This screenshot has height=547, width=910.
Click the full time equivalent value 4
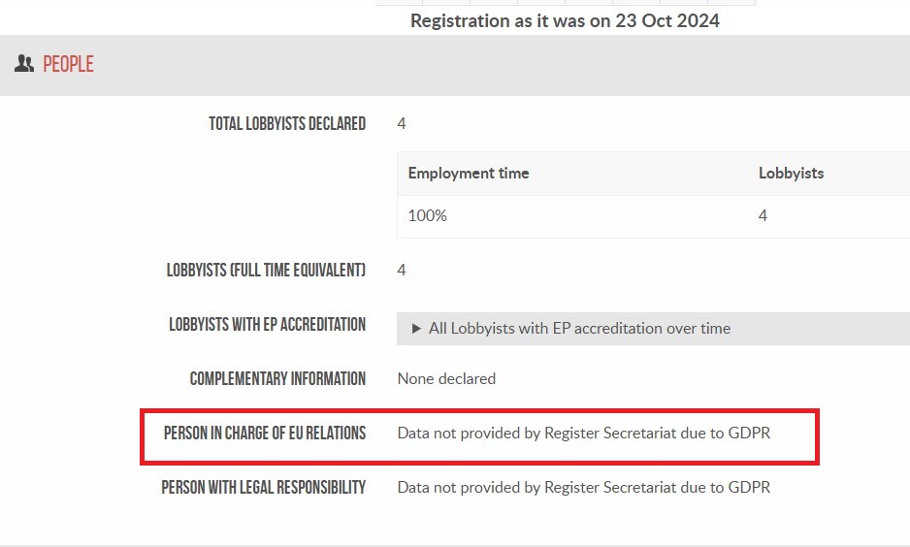401,271
